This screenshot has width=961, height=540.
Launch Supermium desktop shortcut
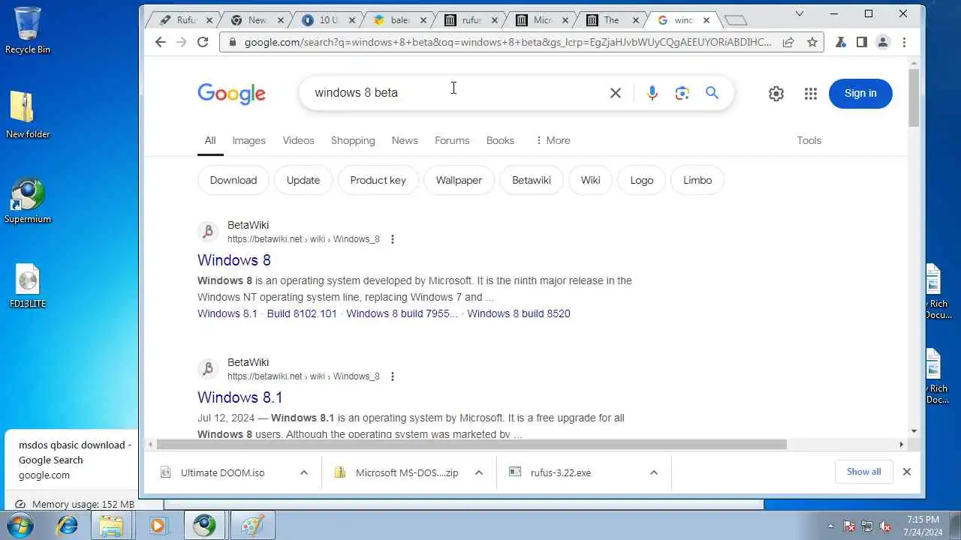point(28,200)
